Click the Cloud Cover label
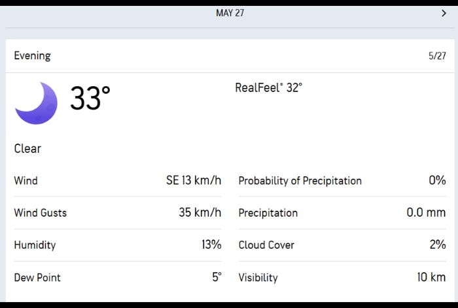Image resolution: width=458 pixels, height=308 pixels. tap(266, 245)
